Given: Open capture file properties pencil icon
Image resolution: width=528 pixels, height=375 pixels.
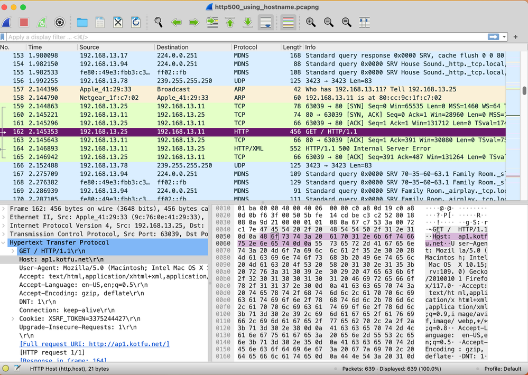Looking at the screenshot, I should (17, 369).
